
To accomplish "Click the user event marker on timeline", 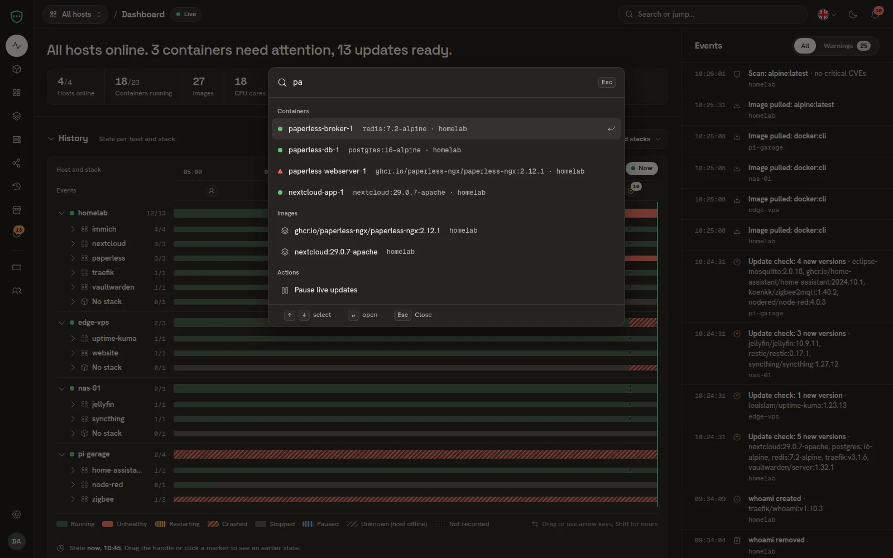I will click(x=211, y=191).
